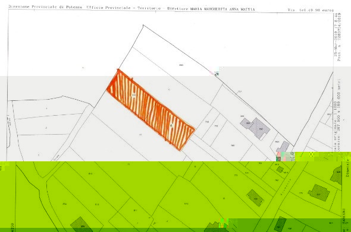Click the black pixelated mark on the diagonal boundary
Screen dimensions: 351x232
tap(217, 74)
